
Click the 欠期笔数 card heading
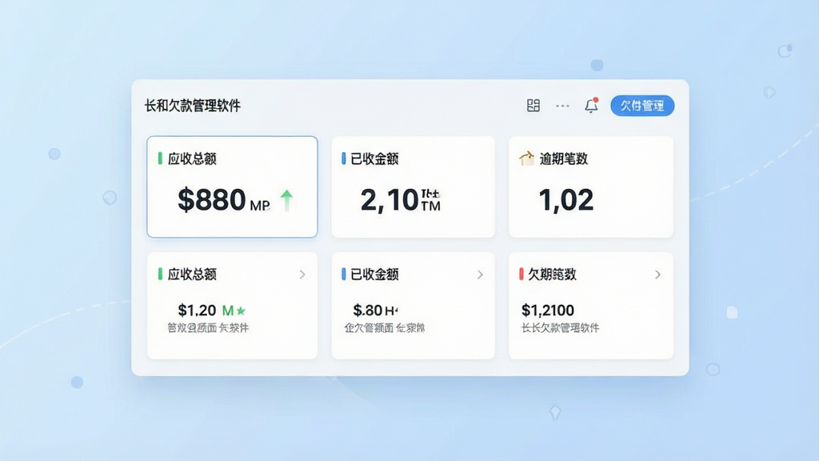pyautogui.click(x=552, y=275)
